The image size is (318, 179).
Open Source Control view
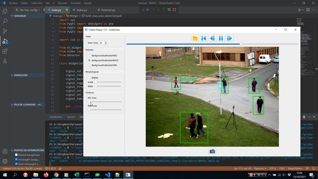pos(5,31)
